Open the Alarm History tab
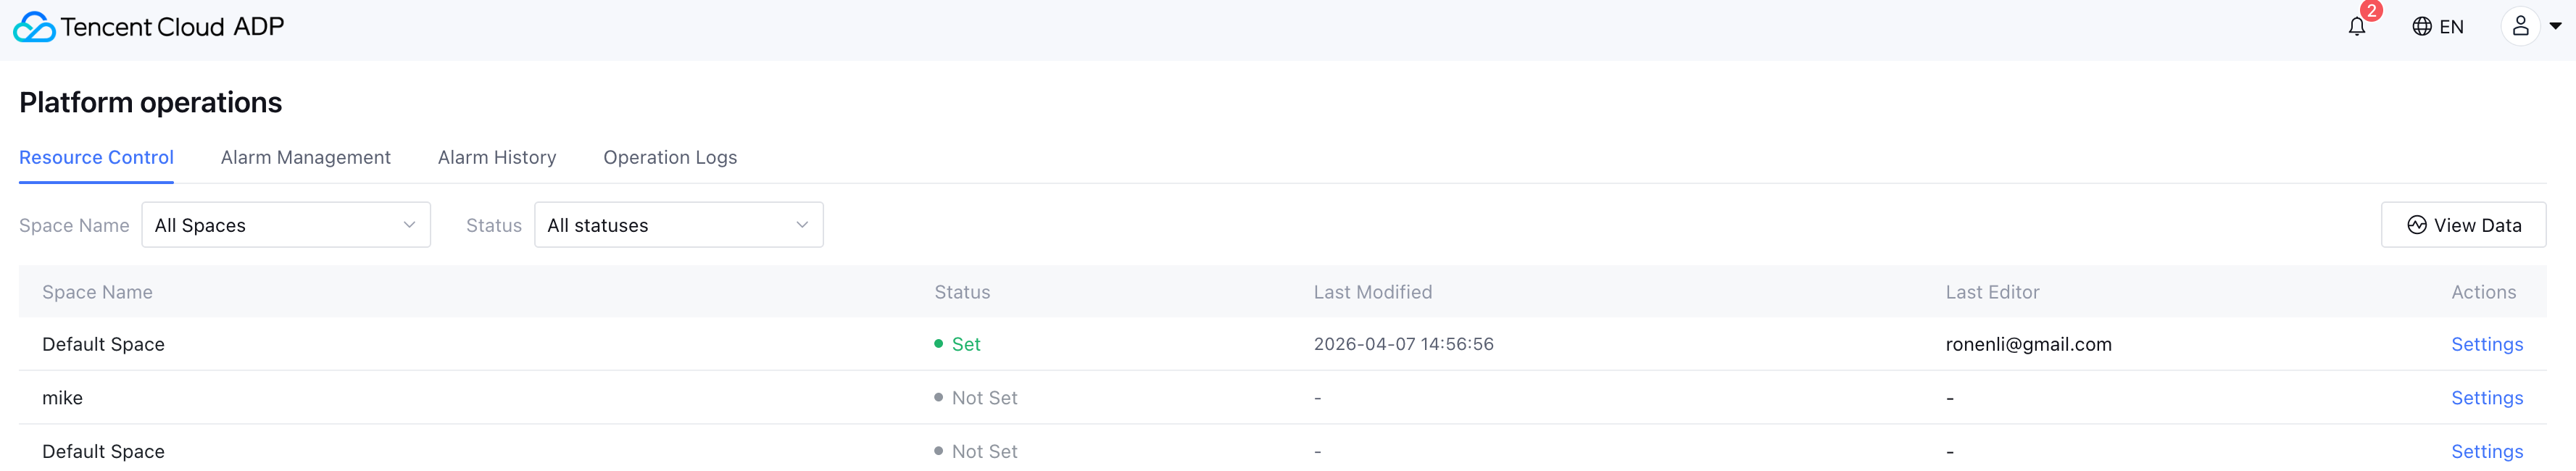Viewport: 2576px width, 471px height. (497, 157)
